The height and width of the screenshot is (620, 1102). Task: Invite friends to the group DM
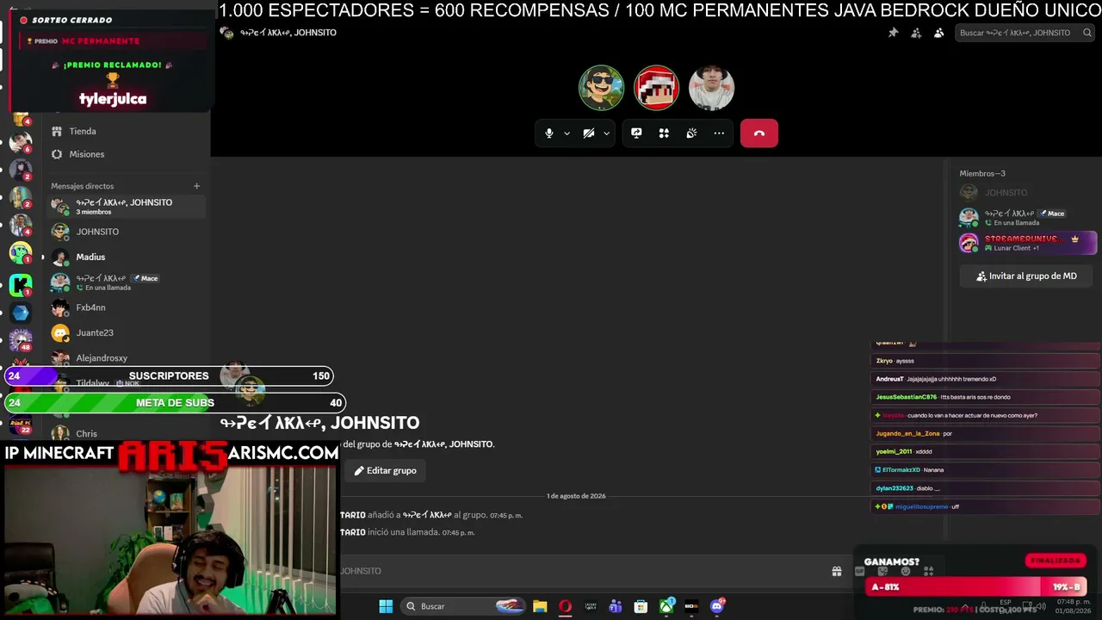[1026, 276]
